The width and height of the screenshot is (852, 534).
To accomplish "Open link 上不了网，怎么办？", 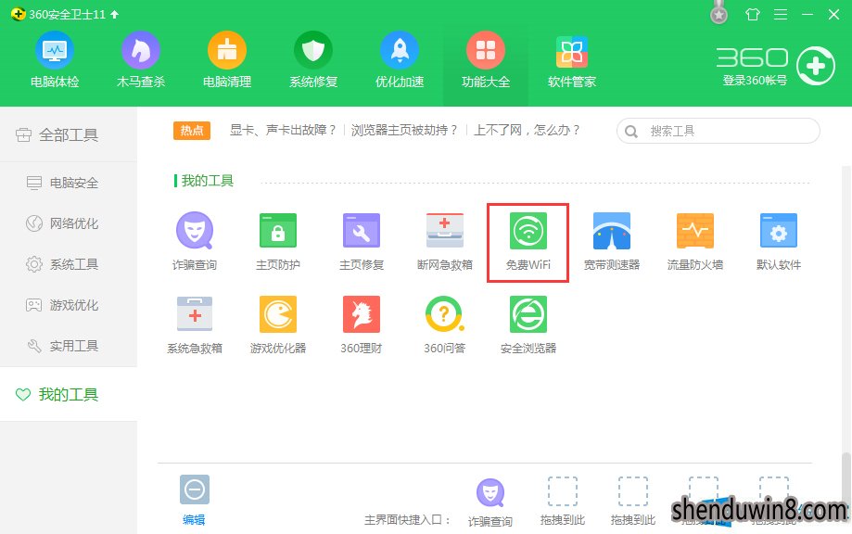I will tap(528, 131).
